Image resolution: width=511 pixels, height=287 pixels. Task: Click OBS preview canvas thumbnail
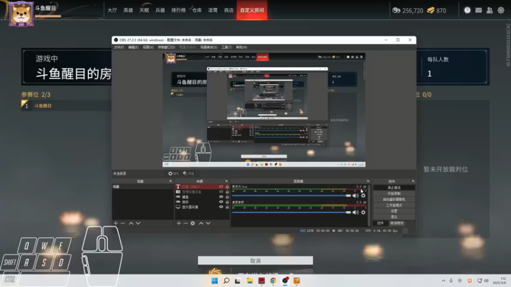click(264, 110)
